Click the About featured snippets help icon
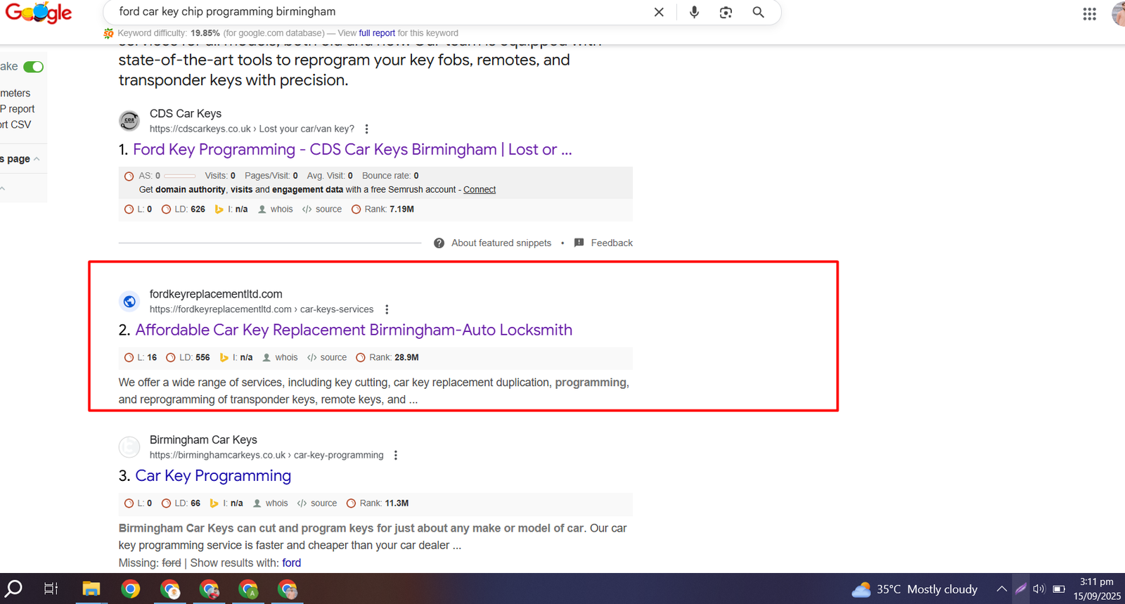Image resolution: width=1125 pixels, height=604 pixels. tap(439, 243)
